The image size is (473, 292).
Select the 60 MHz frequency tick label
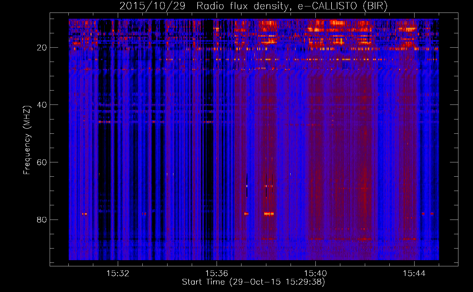42,162
